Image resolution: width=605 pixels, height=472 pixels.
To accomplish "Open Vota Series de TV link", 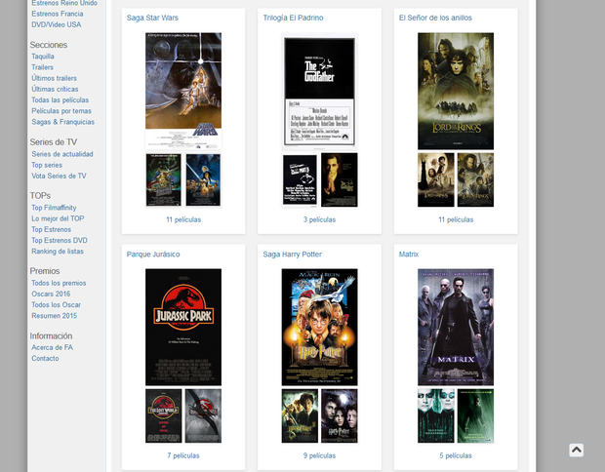I will (x=59, y=176).
